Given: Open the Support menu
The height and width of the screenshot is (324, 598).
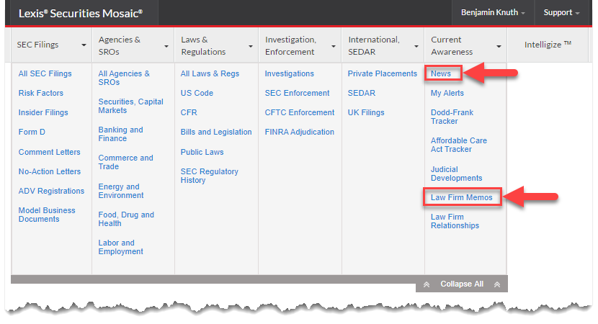Looking at the screenshot, I should [561, 12].
